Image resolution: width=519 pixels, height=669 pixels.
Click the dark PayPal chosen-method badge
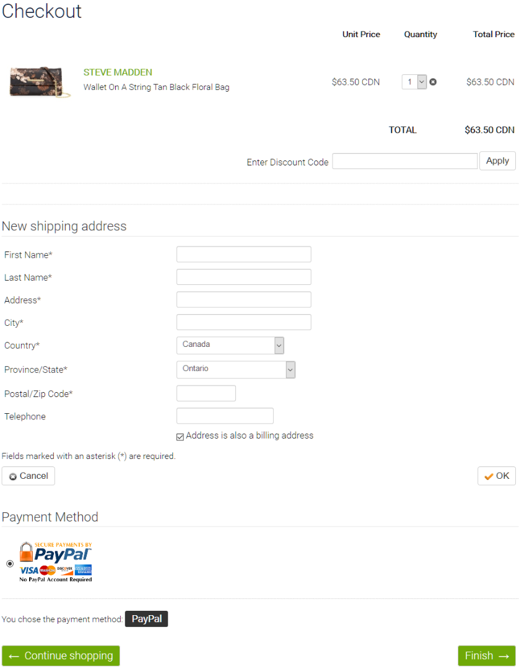(146, 619)
